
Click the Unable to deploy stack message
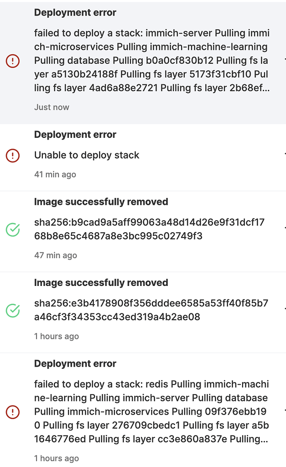click(x=87, y=155)
